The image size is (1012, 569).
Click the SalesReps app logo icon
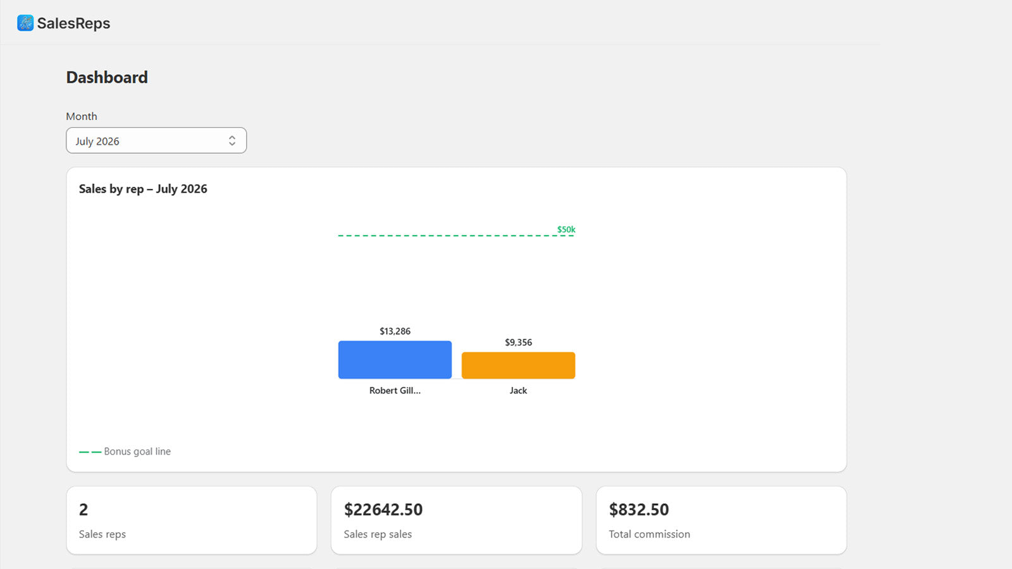click(25, 23)
